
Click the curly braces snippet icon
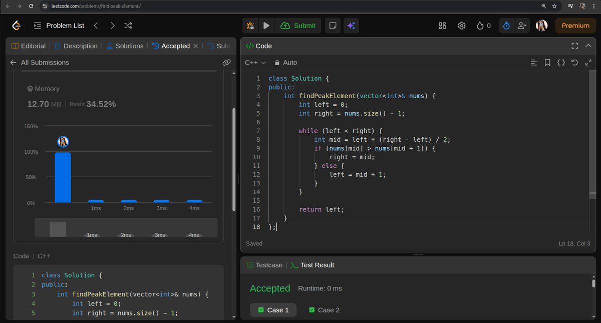point(561,63)
